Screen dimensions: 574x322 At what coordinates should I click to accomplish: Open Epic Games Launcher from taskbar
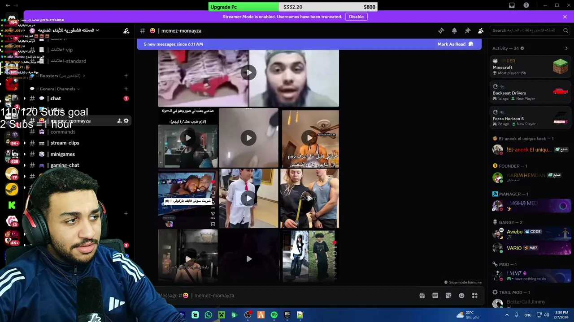pos(287,315)
